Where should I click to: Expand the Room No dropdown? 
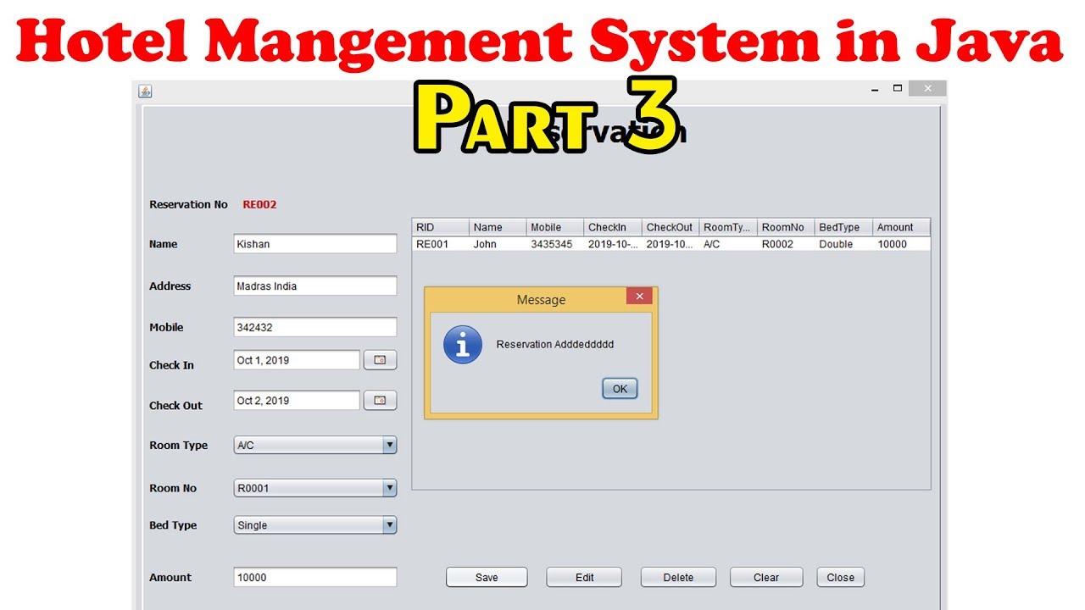(x=389, y=488)
